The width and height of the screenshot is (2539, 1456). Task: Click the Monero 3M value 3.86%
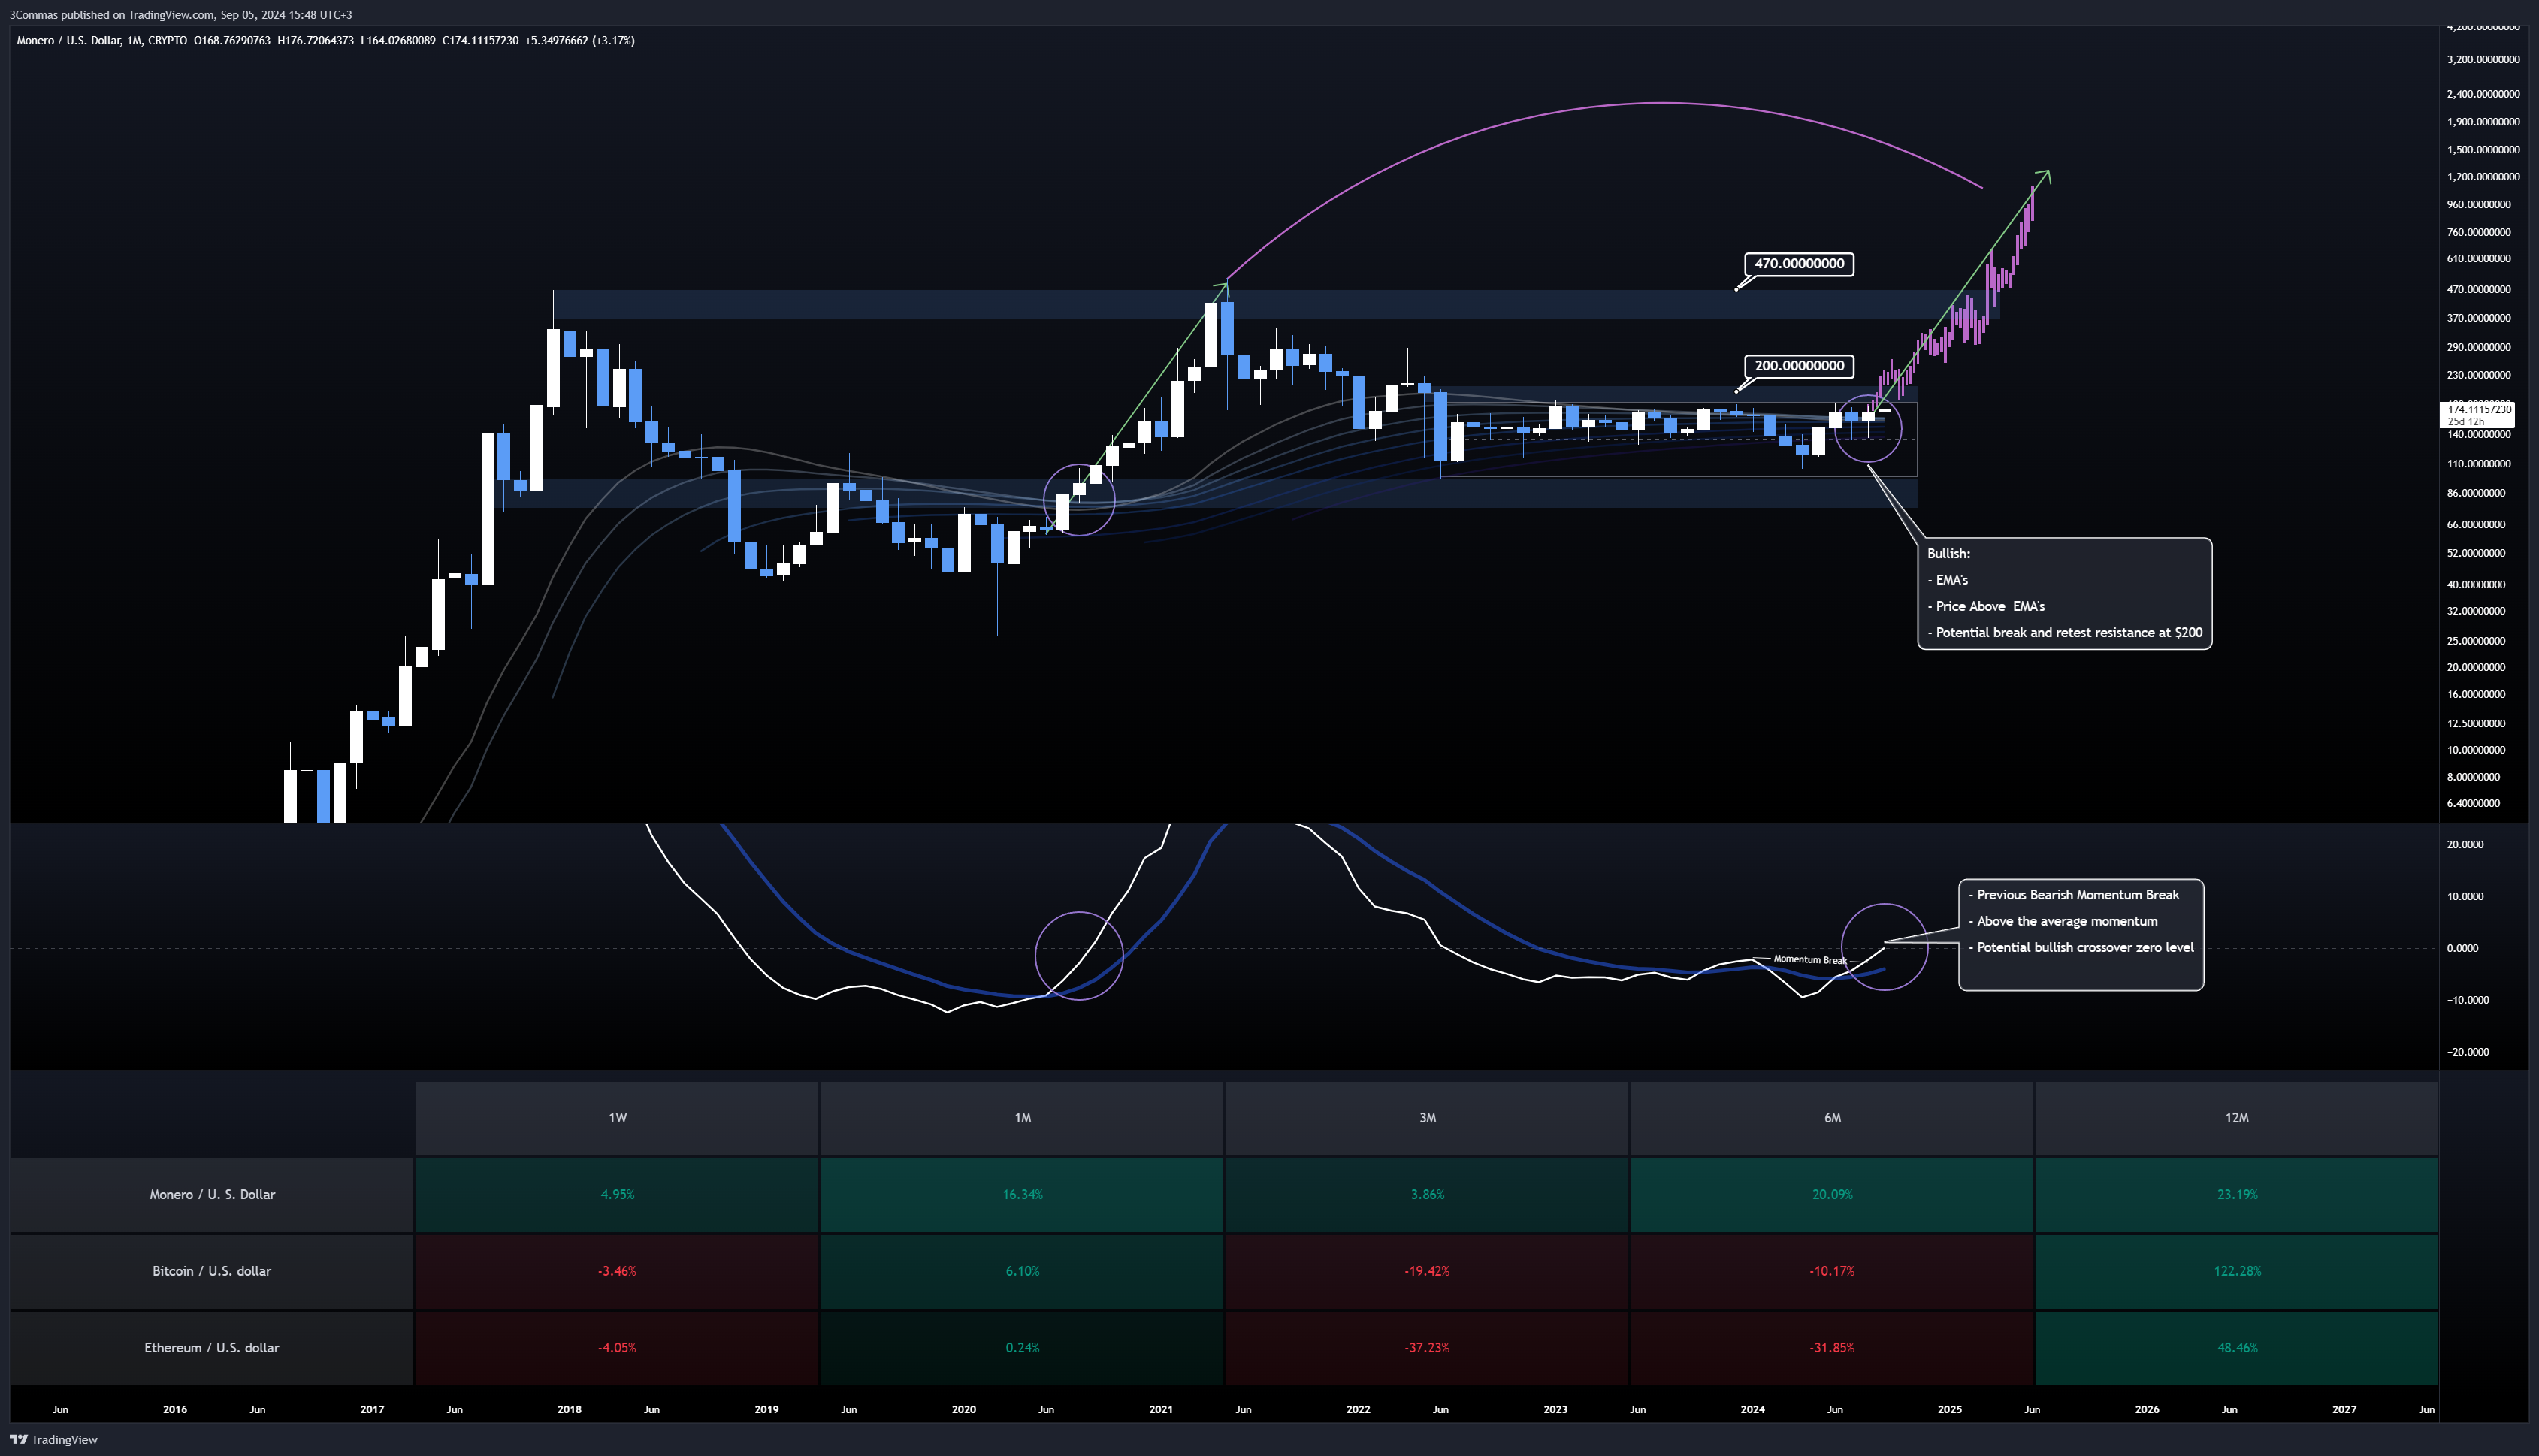click(1427, 1195)
